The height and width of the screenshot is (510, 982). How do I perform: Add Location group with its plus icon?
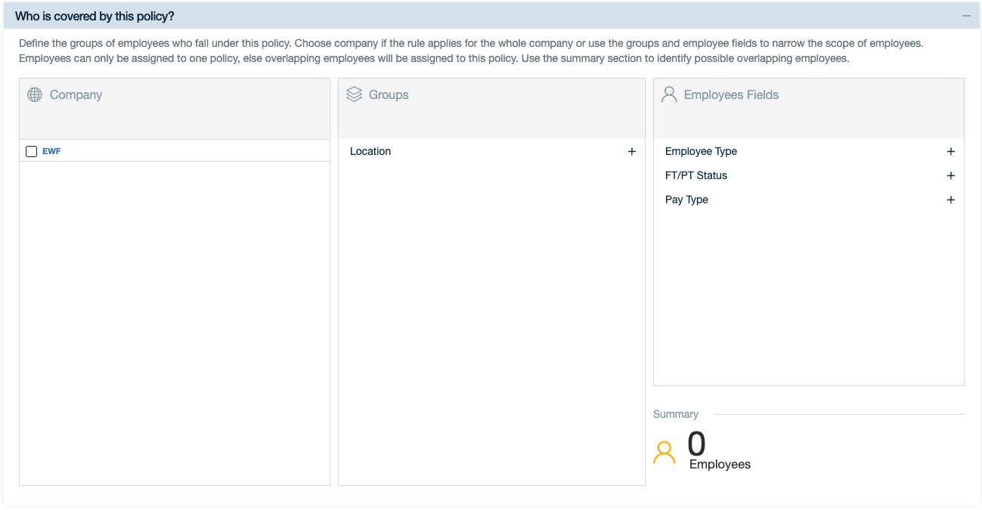click(x=632, y=151)
